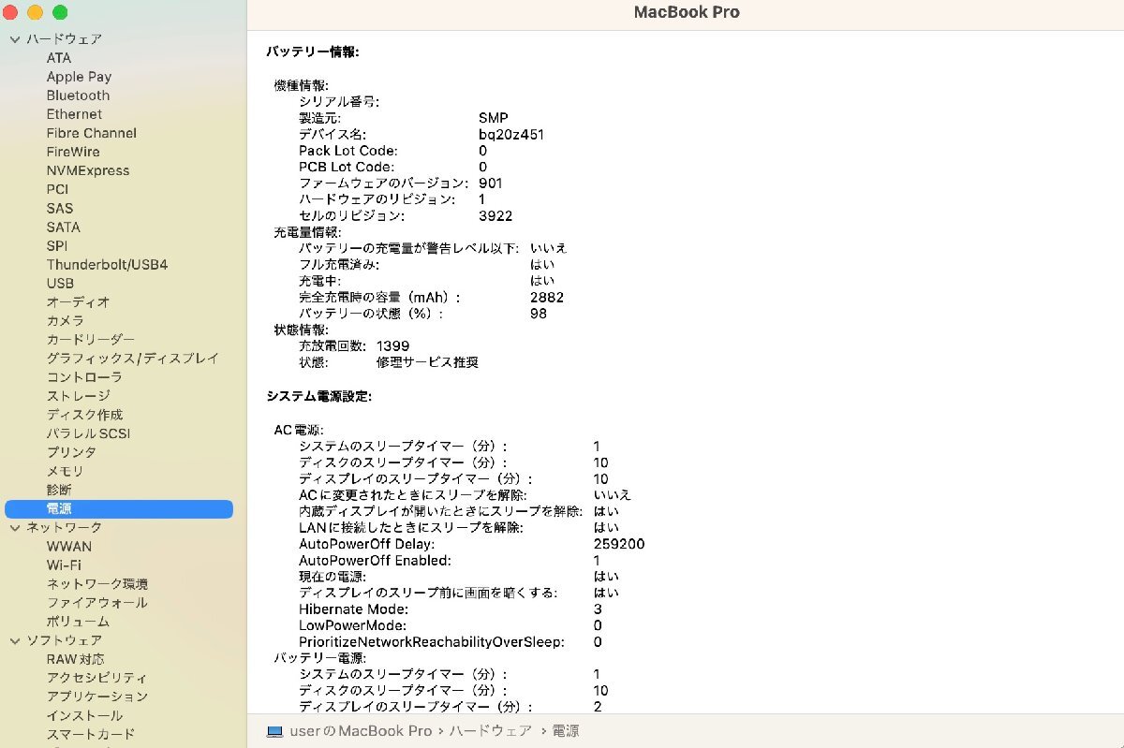Click the laptop icon in path bar
This screenshot has height=748, width=1124.
tap(274, 731)
